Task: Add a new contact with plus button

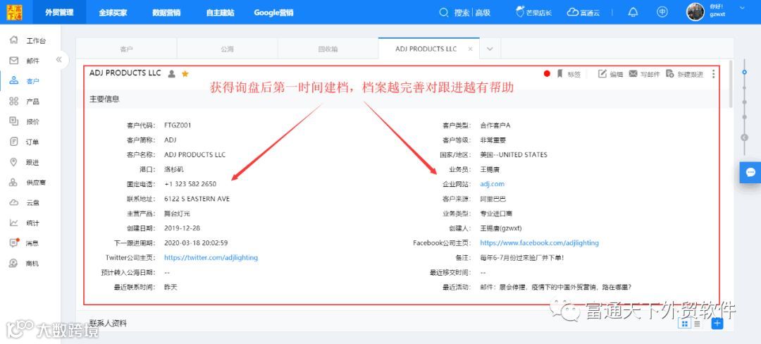Action: (x=717, y=324)
